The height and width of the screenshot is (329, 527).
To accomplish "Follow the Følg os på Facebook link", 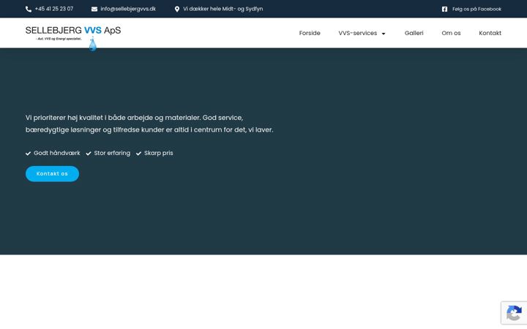I will coord(476,9).
